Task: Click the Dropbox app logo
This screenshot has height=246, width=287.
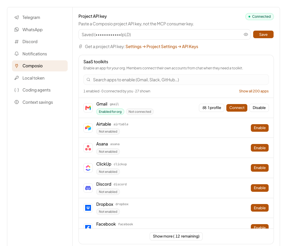Action: tap(88, 208)
